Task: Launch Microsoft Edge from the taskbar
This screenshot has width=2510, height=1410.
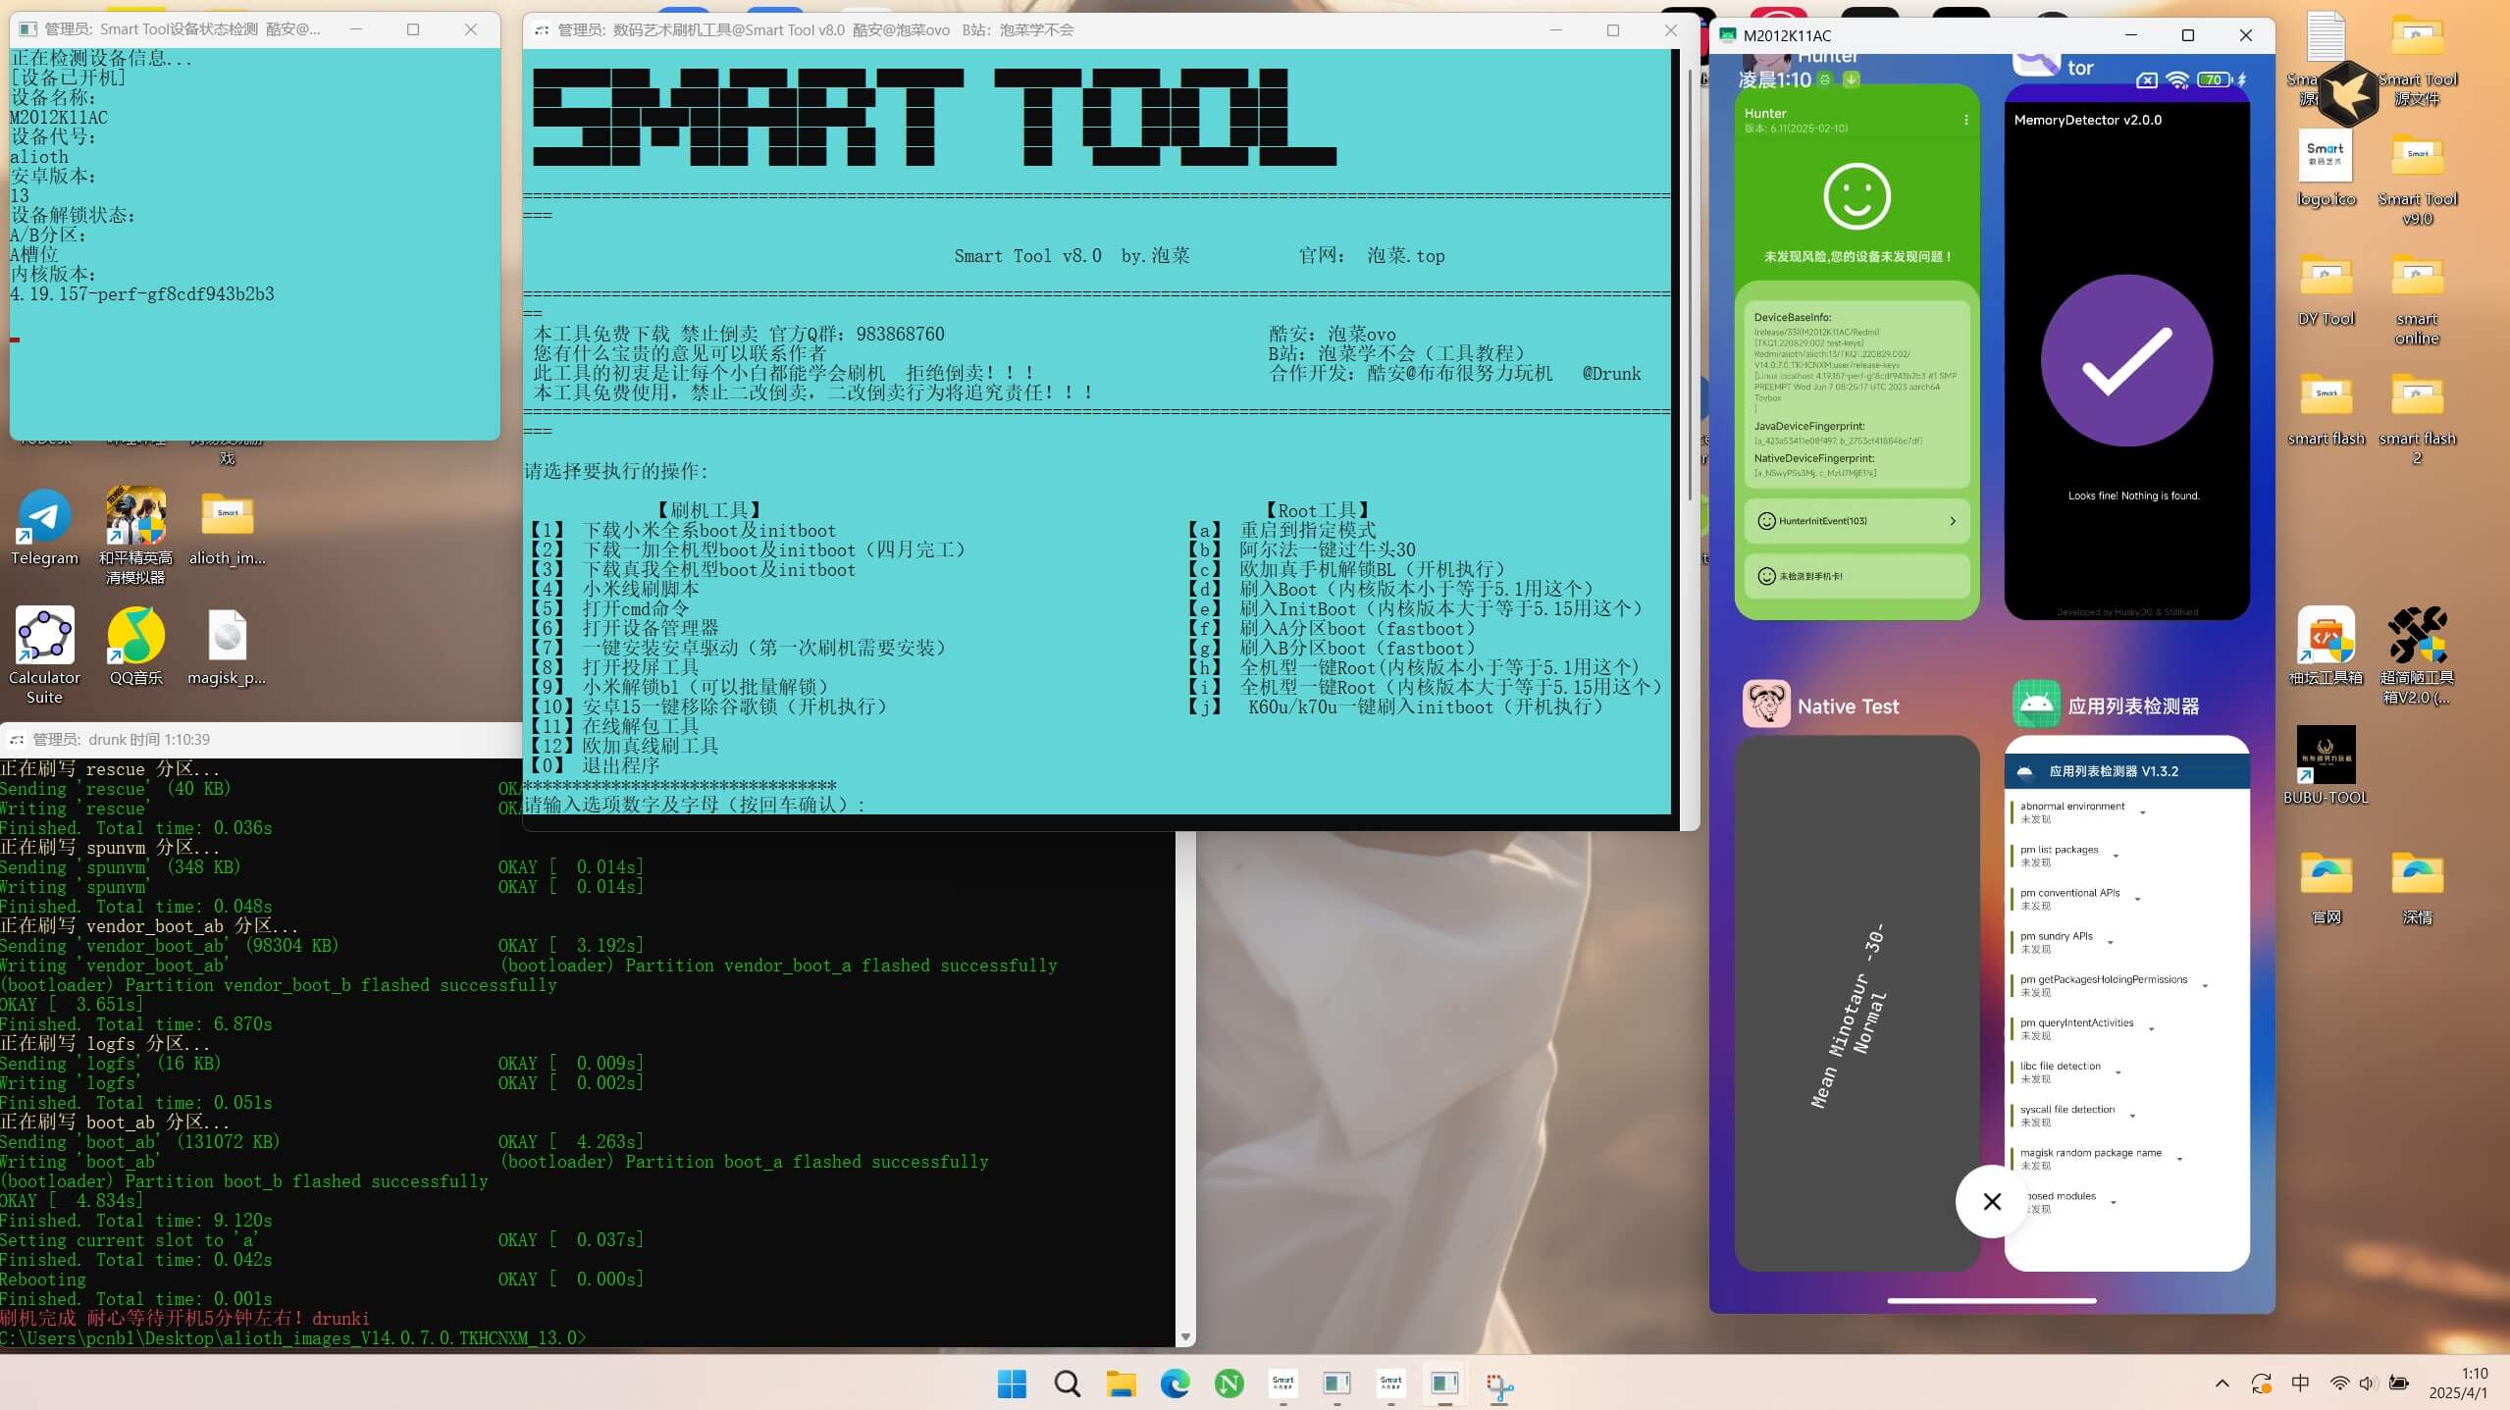Action: [x=1174, y=1384]
